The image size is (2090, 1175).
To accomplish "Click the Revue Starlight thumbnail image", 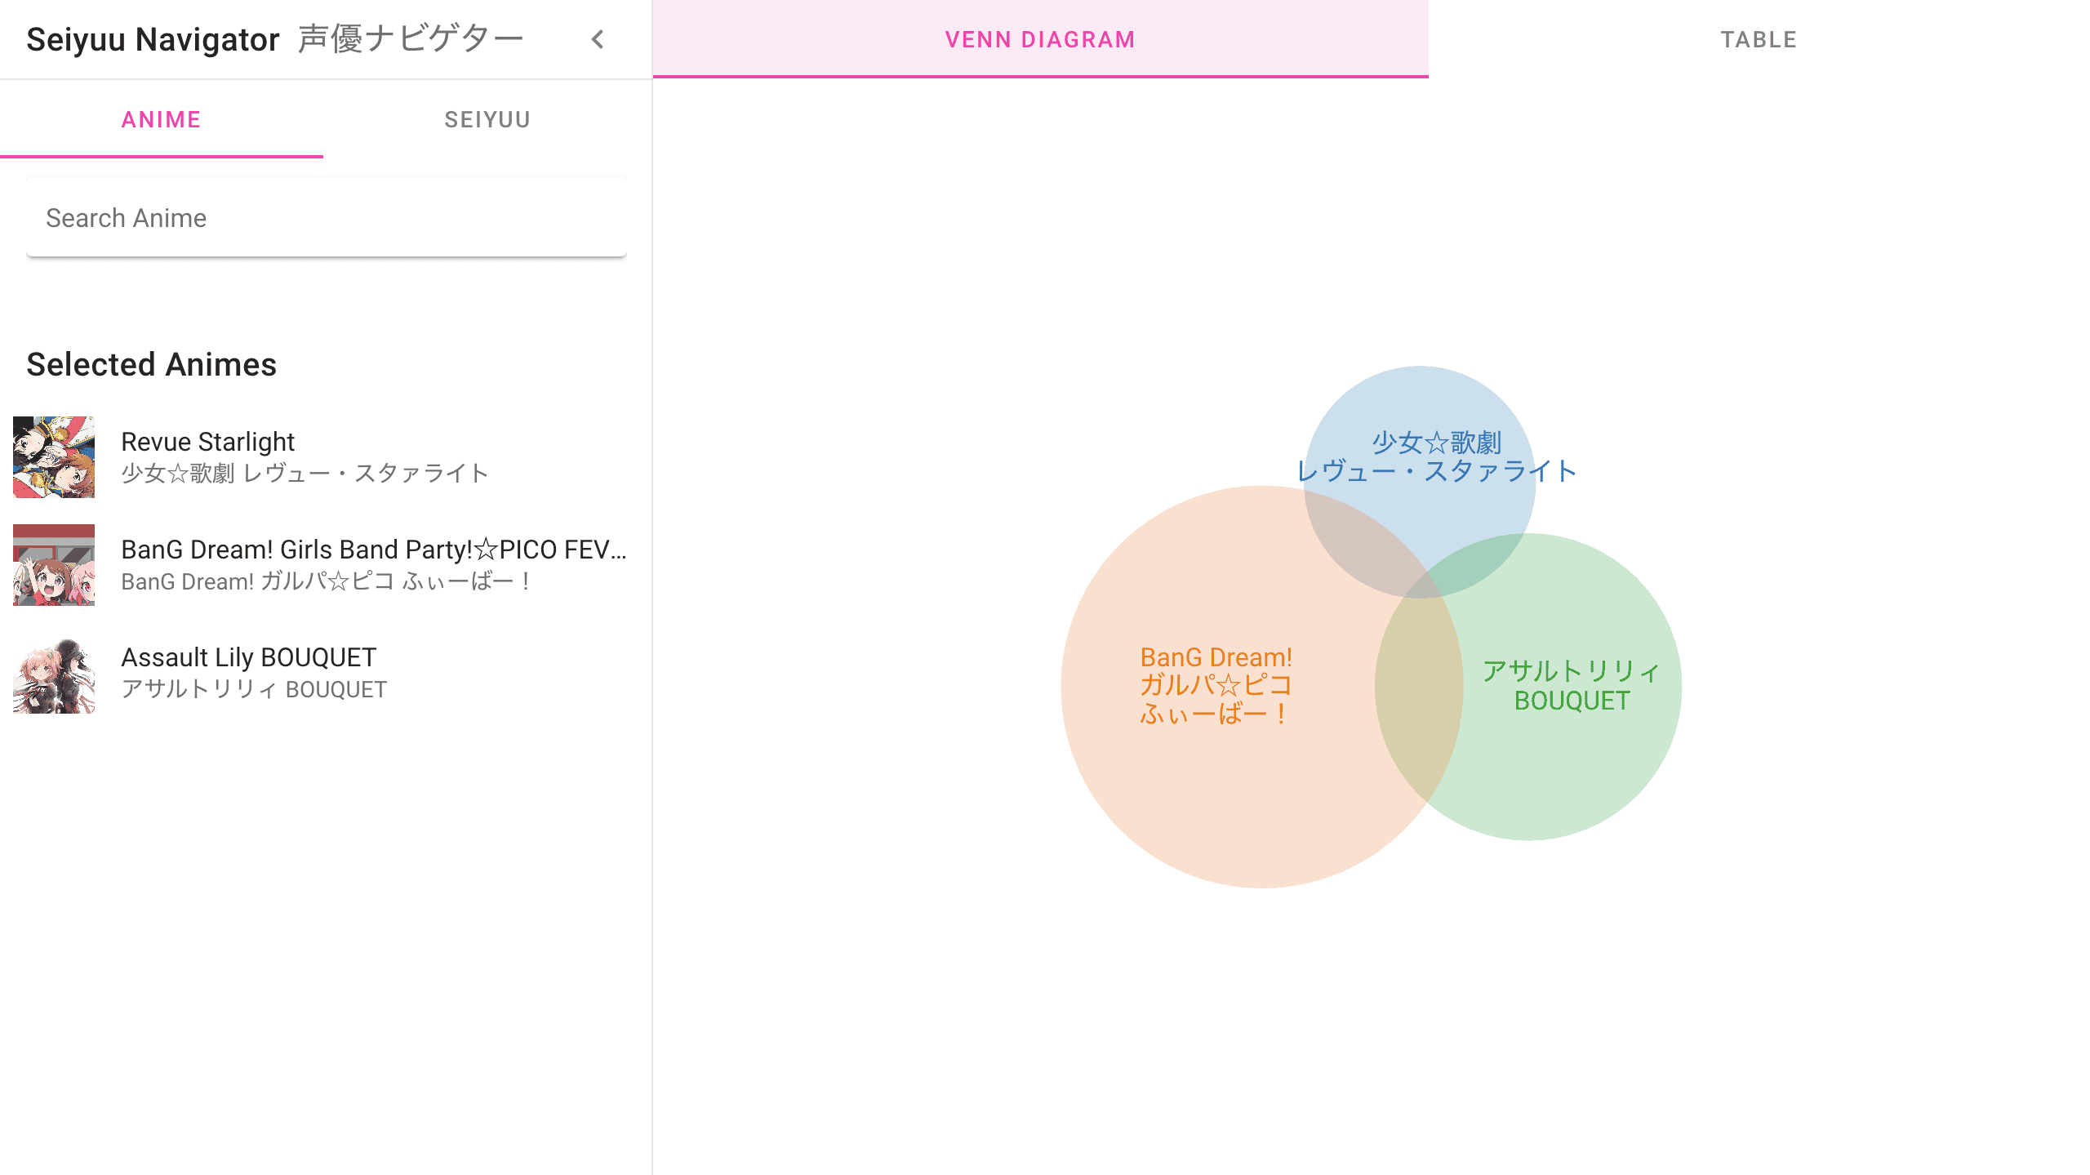I will tap(54, 457).
